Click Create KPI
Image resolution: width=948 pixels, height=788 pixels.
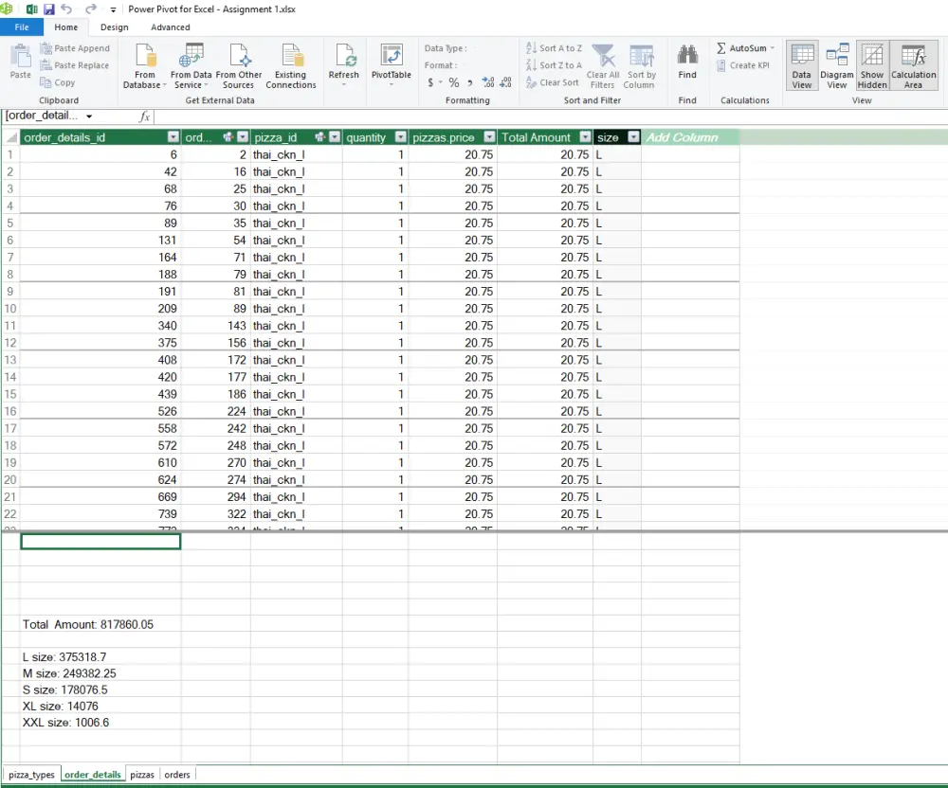coord(743,65)
